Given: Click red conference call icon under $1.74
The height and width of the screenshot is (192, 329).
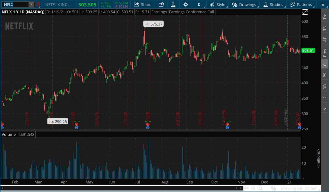Looking at the screenshot, I should tap(227, 124).
